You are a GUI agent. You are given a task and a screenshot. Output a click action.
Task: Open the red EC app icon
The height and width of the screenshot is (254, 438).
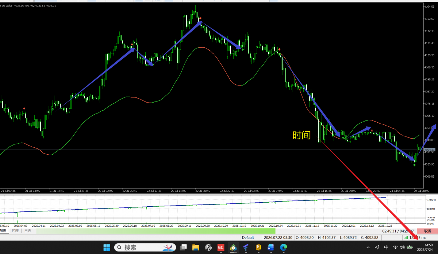point(221,247)
